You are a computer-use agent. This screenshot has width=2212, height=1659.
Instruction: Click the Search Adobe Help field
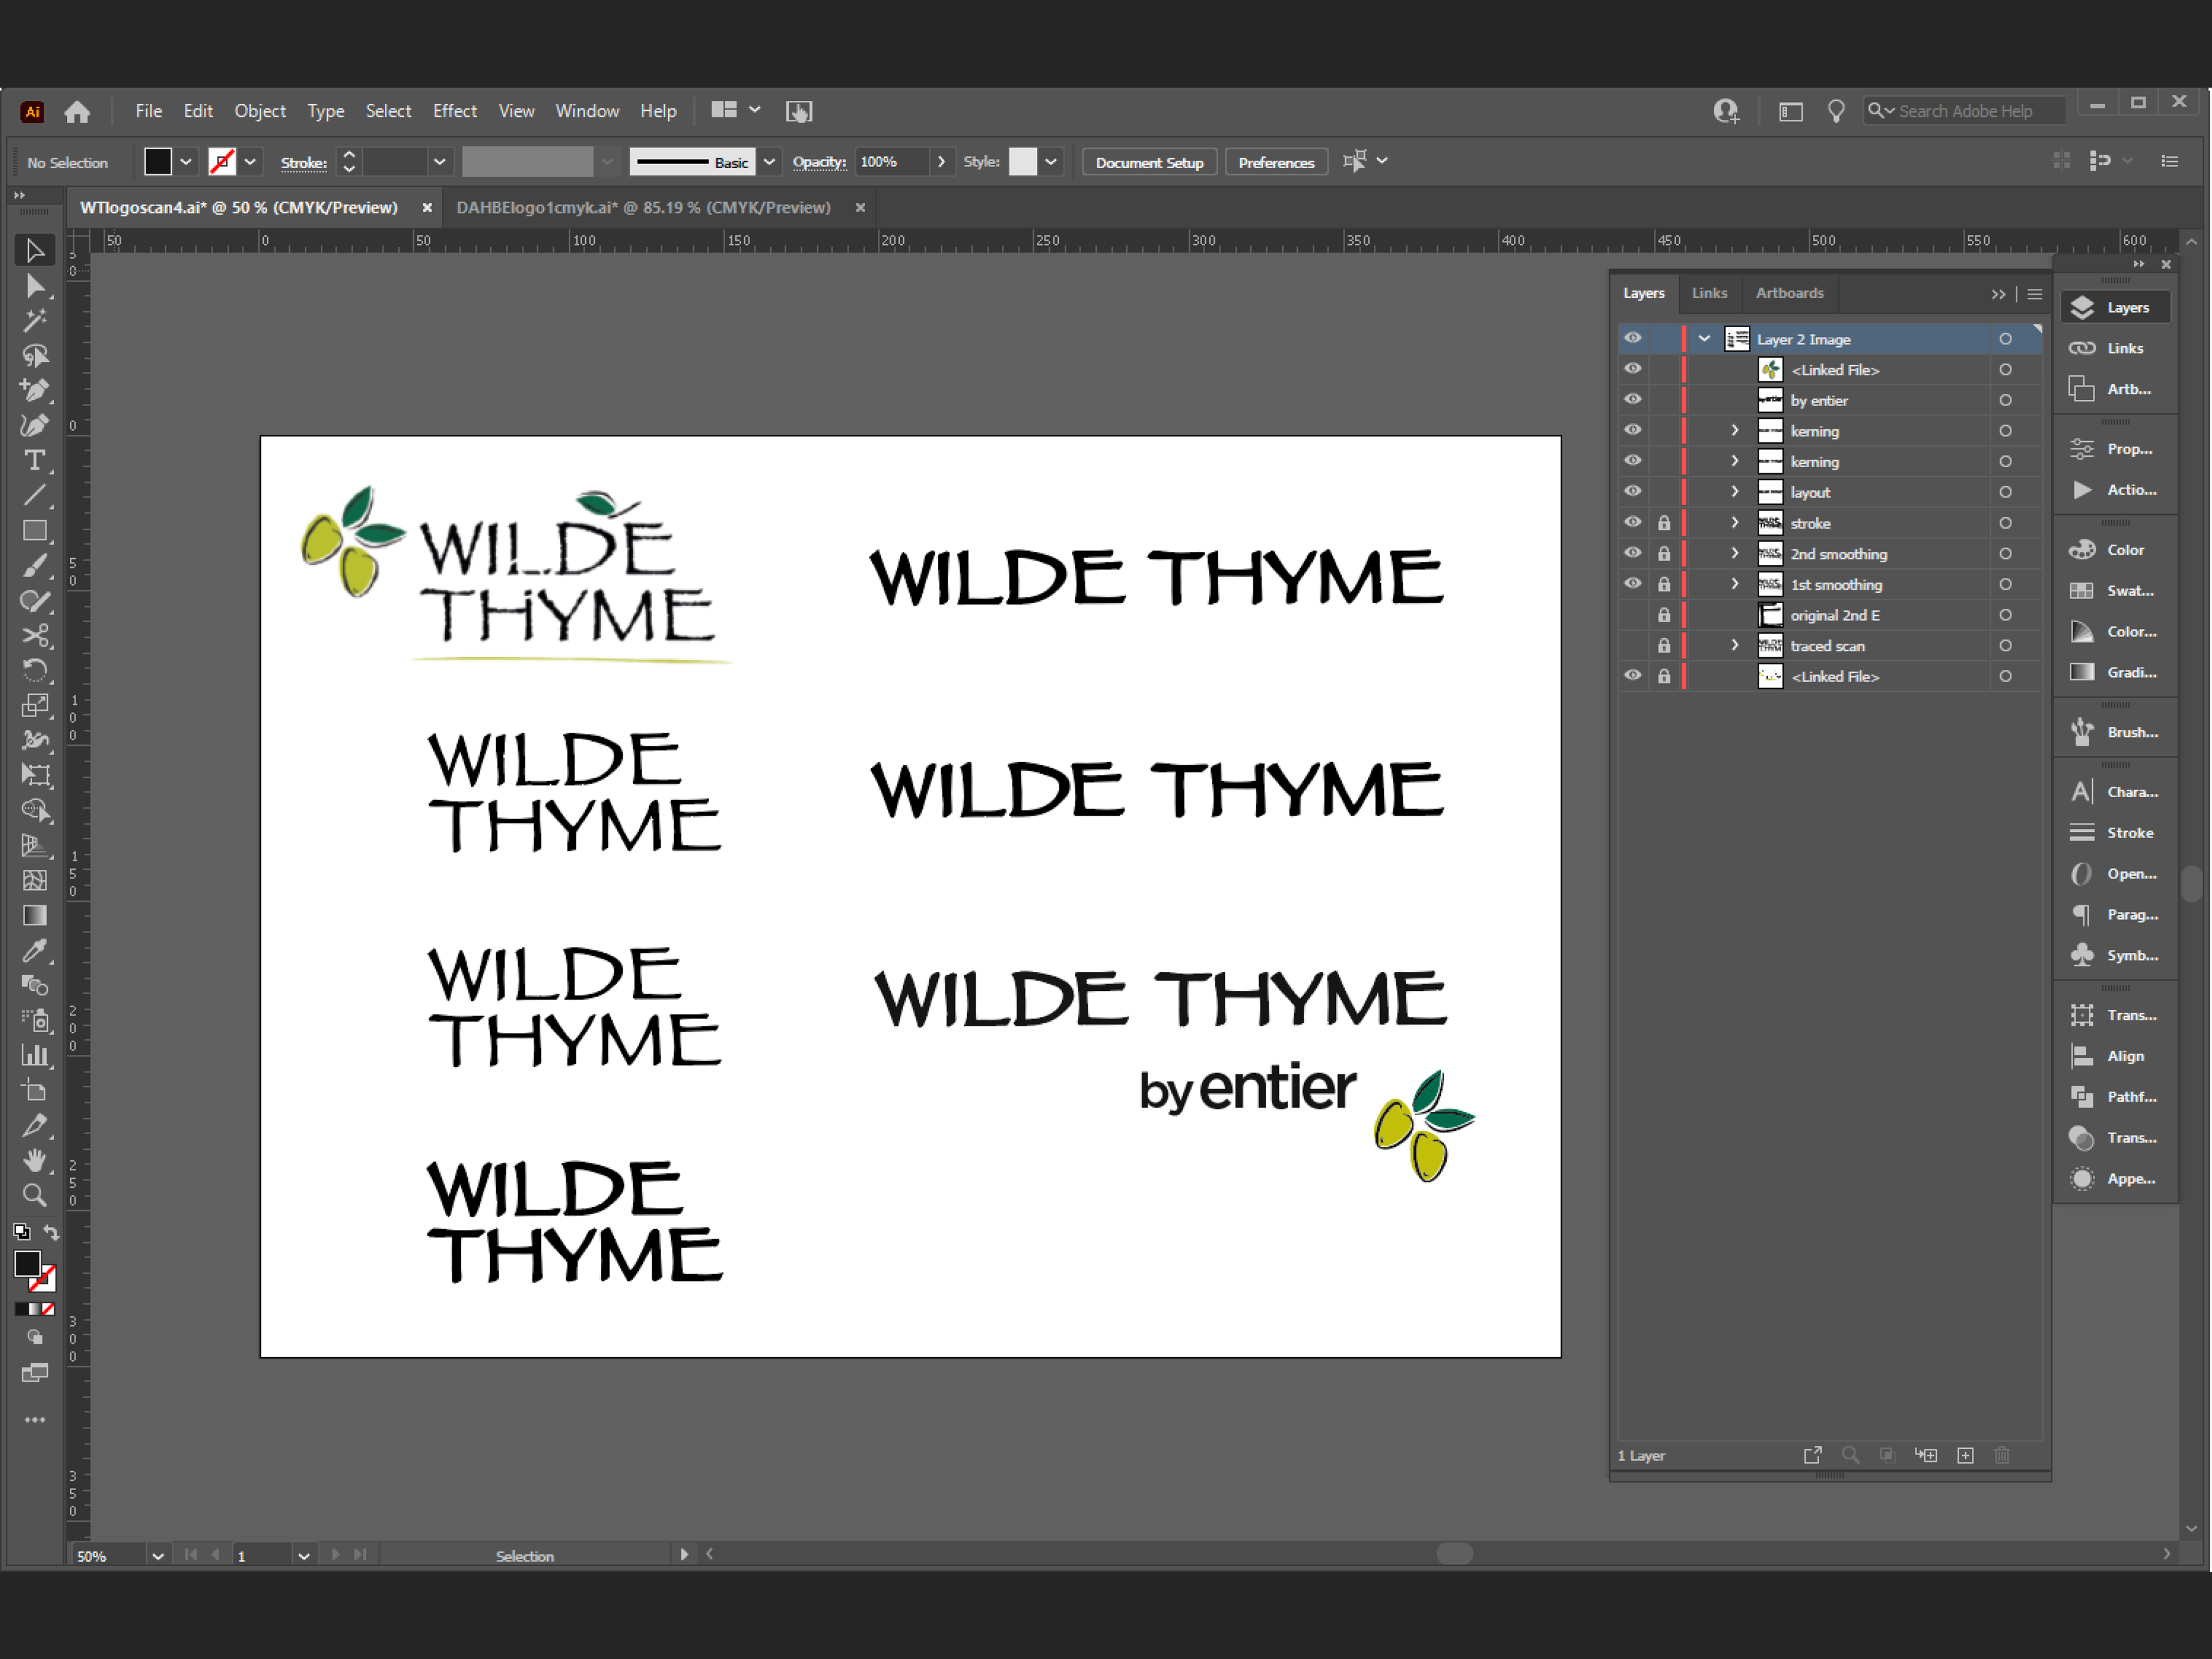coord(1964,111)
